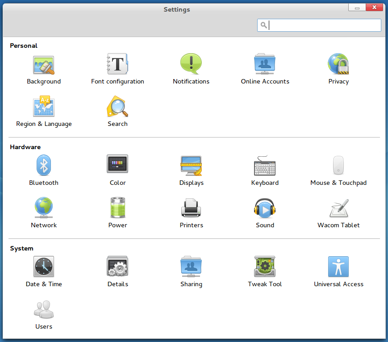388x342 pixels.
Task: Open Online Accounts settings
Action: pyautogui.click(x=265, y=68)
